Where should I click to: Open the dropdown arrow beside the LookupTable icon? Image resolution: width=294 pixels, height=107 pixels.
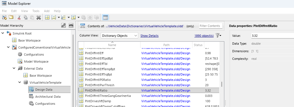coord(78,18)
